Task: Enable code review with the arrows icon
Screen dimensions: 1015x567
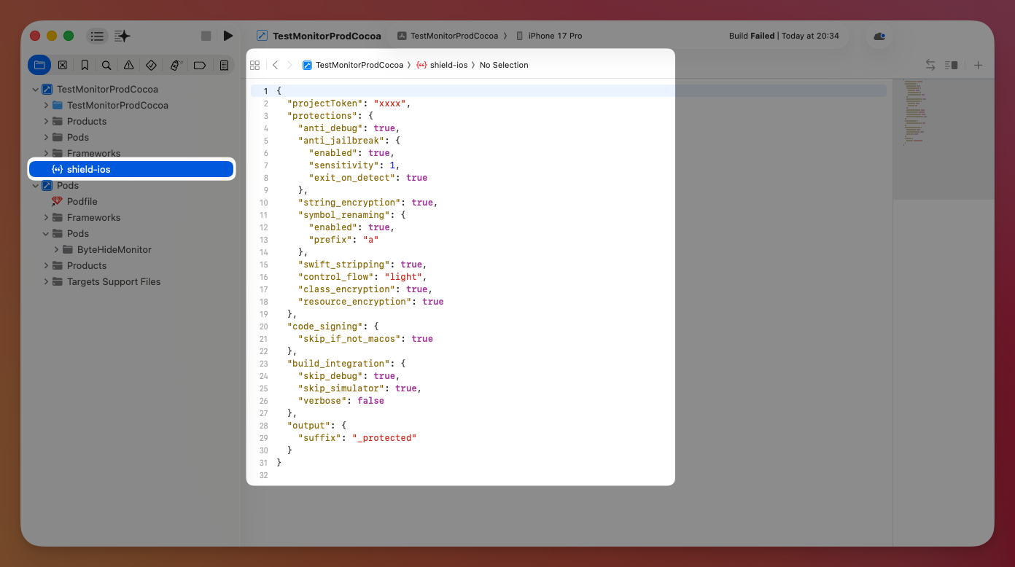Action: point(930,65)
